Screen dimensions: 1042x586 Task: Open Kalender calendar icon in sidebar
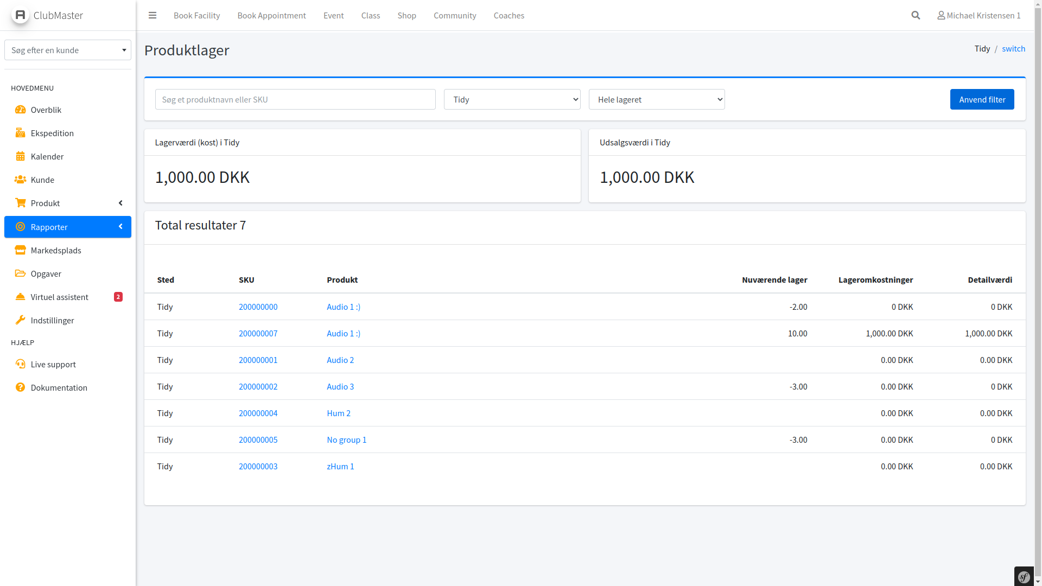tap(20, 156)
